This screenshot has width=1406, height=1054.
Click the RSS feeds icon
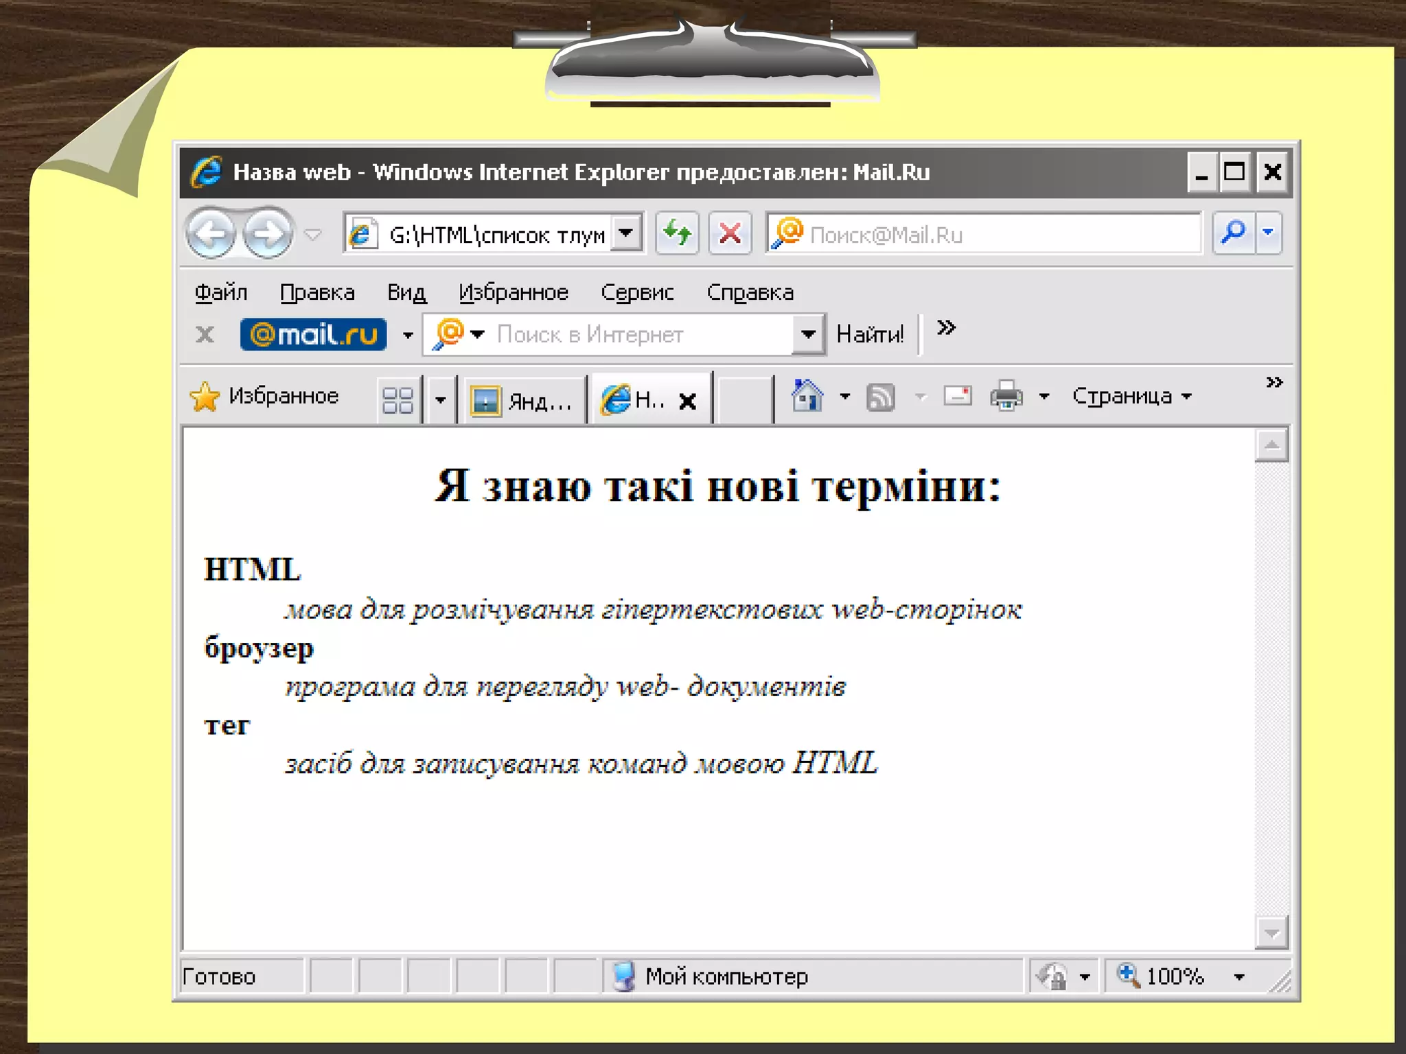pyautogui.click(x=881, y=397)
